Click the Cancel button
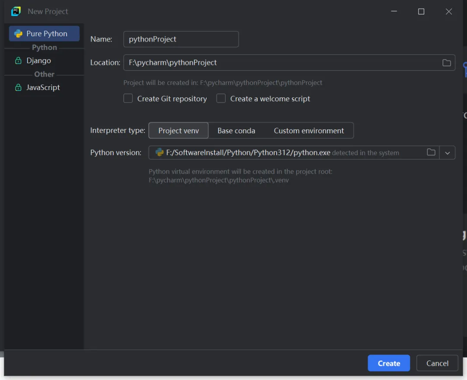Screen dimensions: 467x380 click(x=437, y=363)
